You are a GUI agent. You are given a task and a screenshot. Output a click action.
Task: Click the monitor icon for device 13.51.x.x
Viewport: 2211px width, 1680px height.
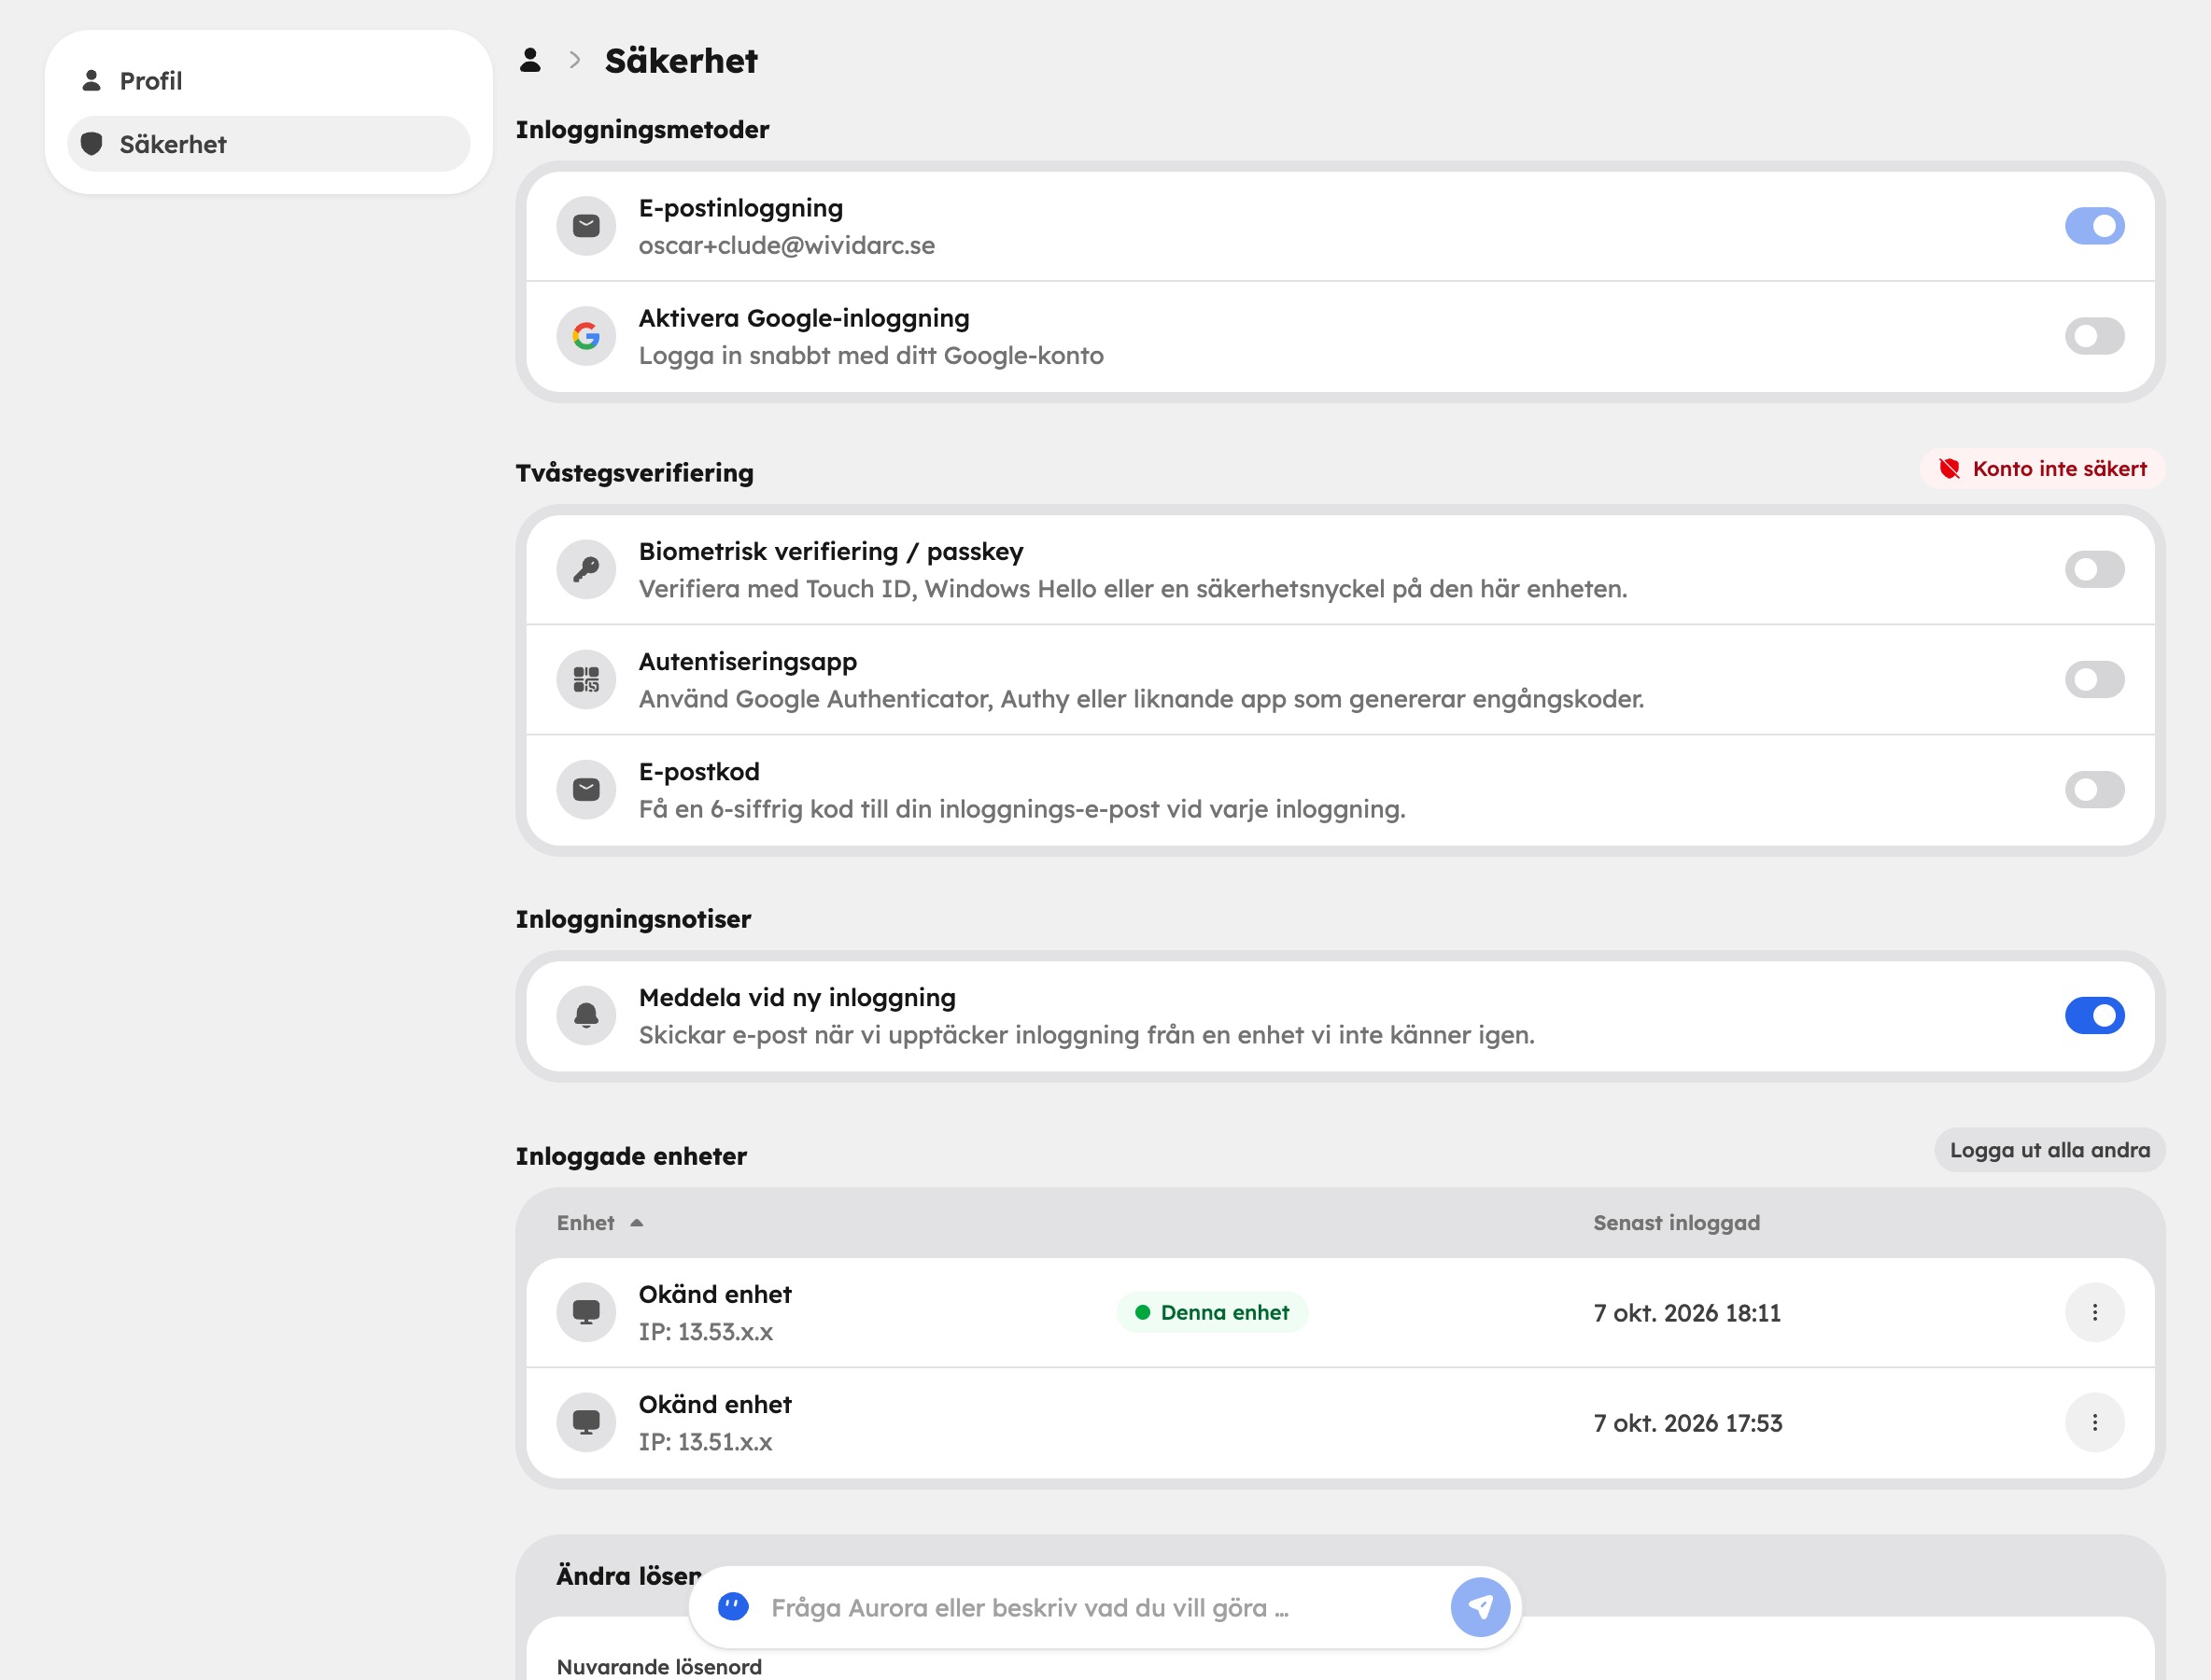(586, 1422)
